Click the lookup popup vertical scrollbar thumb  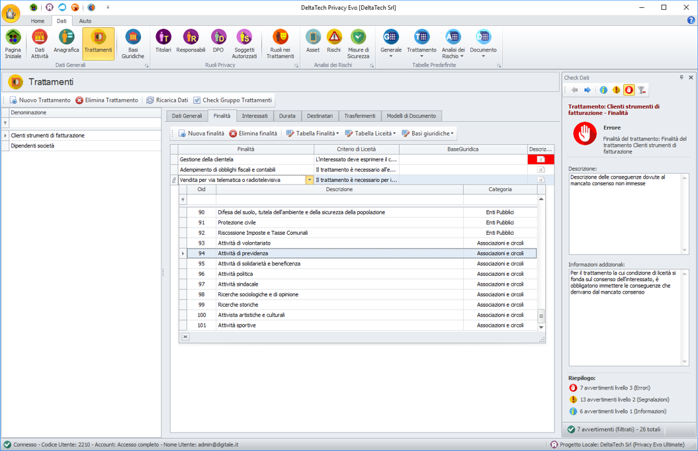point(541,316)
